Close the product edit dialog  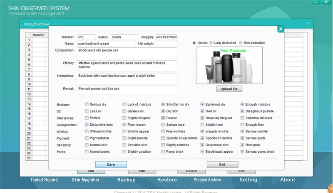[x=281, y=29]
